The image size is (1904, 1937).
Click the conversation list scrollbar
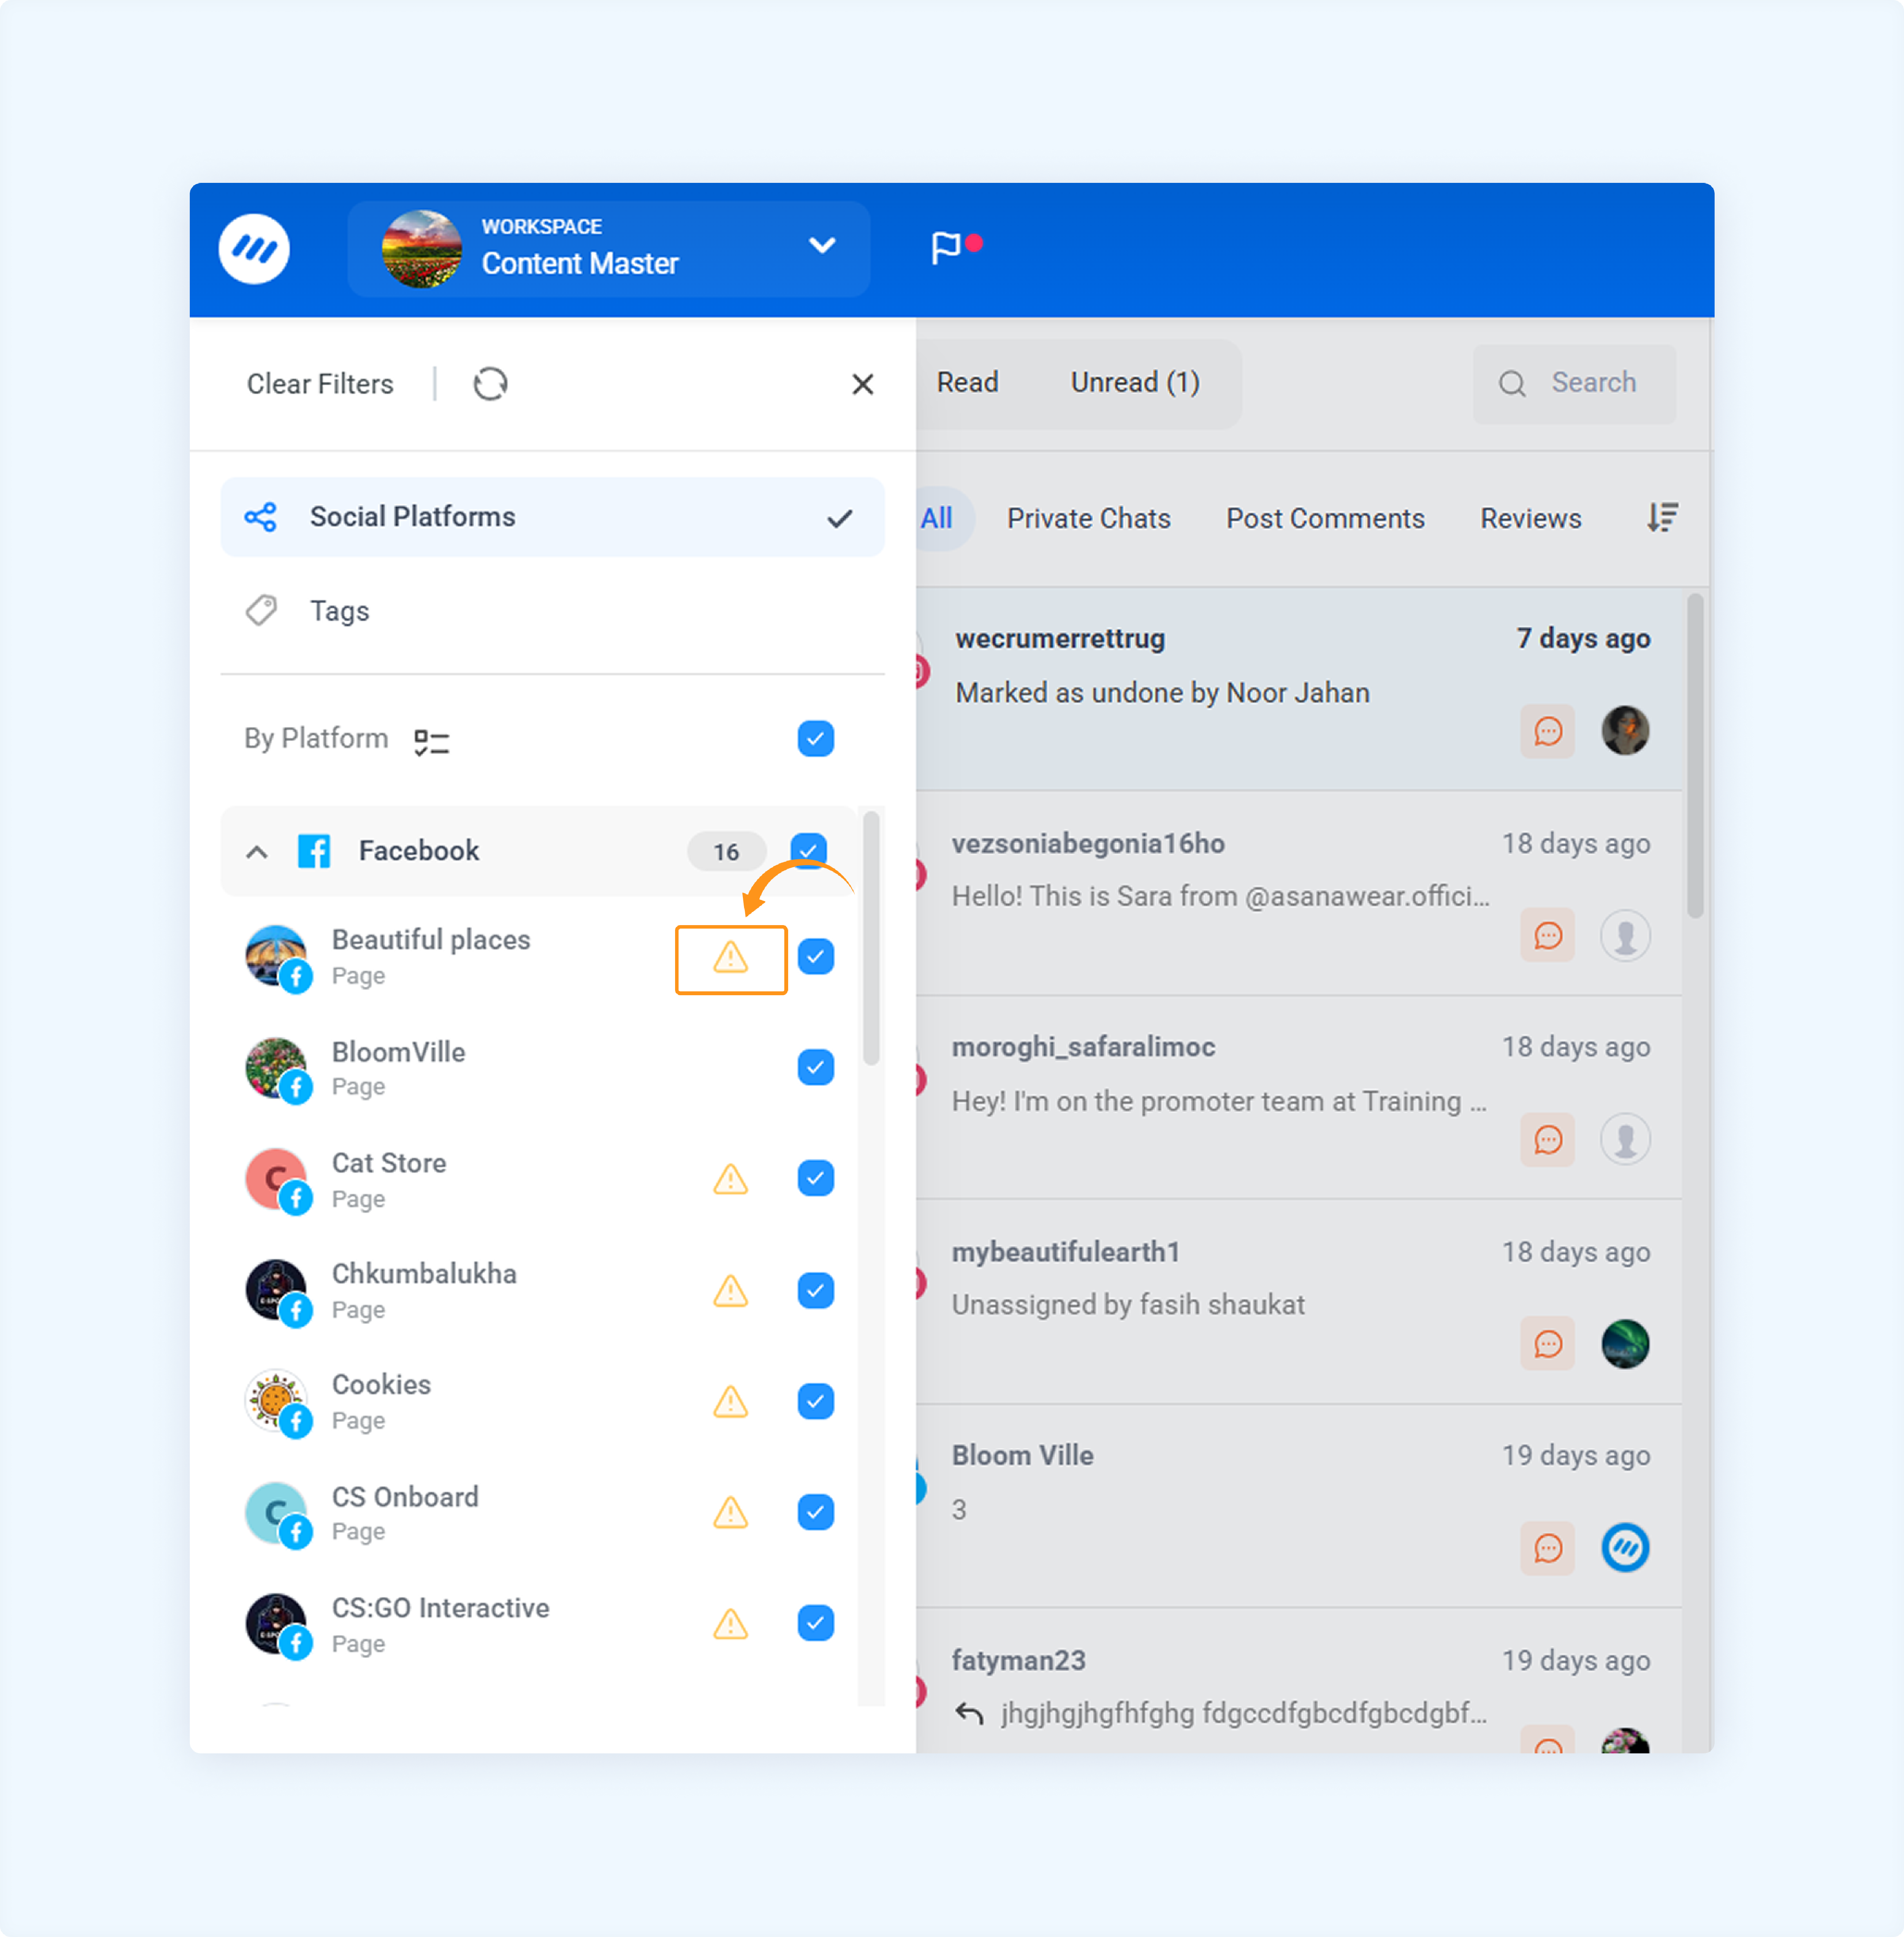coord(1695,756)
